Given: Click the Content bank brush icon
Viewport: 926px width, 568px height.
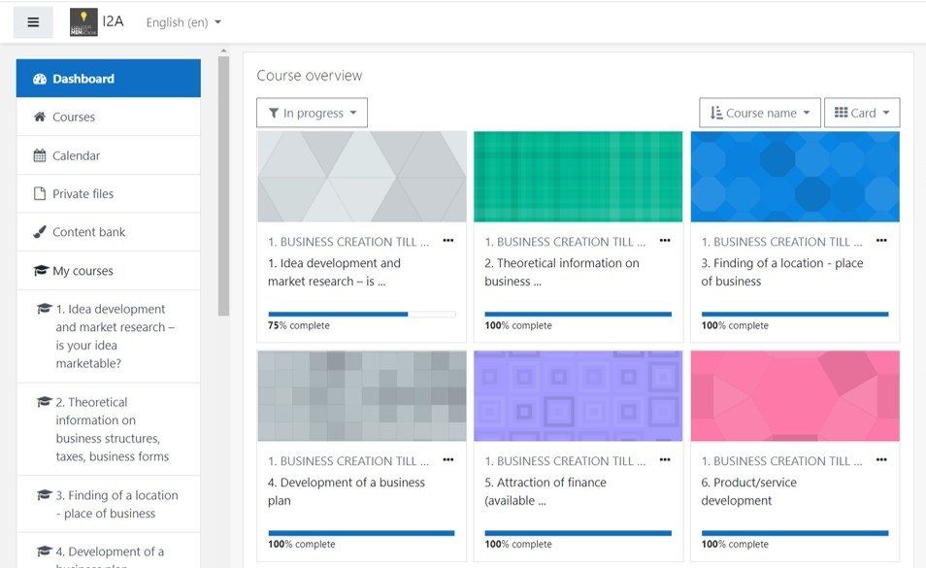Looking at the screenshot, I should 40,232.
